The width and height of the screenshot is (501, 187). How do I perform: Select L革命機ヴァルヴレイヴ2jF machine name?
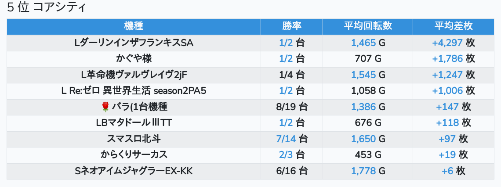click(x=134, y=75)
